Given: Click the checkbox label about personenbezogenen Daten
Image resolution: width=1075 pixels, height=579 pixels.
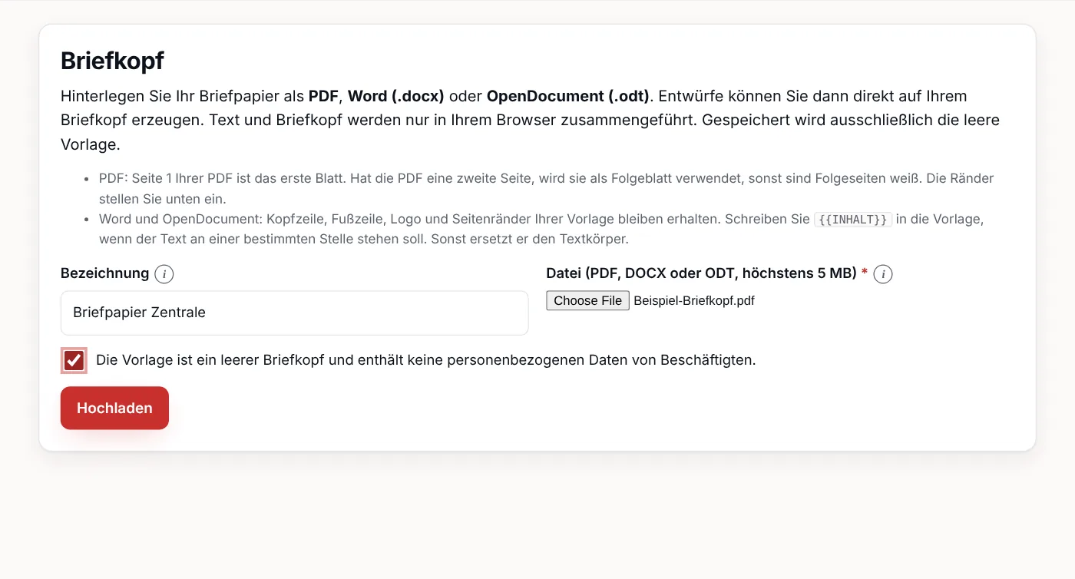Looking at the screenshot, I should click(426, 360).
